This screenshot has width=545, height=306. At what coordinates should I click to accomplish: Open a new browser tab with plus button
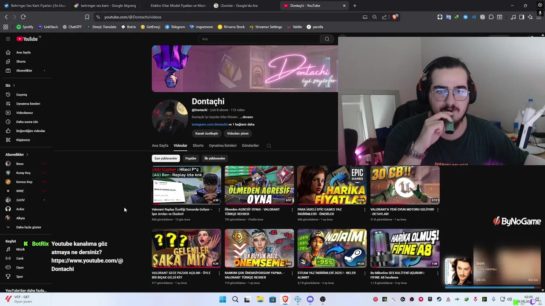tap(355, 6)
